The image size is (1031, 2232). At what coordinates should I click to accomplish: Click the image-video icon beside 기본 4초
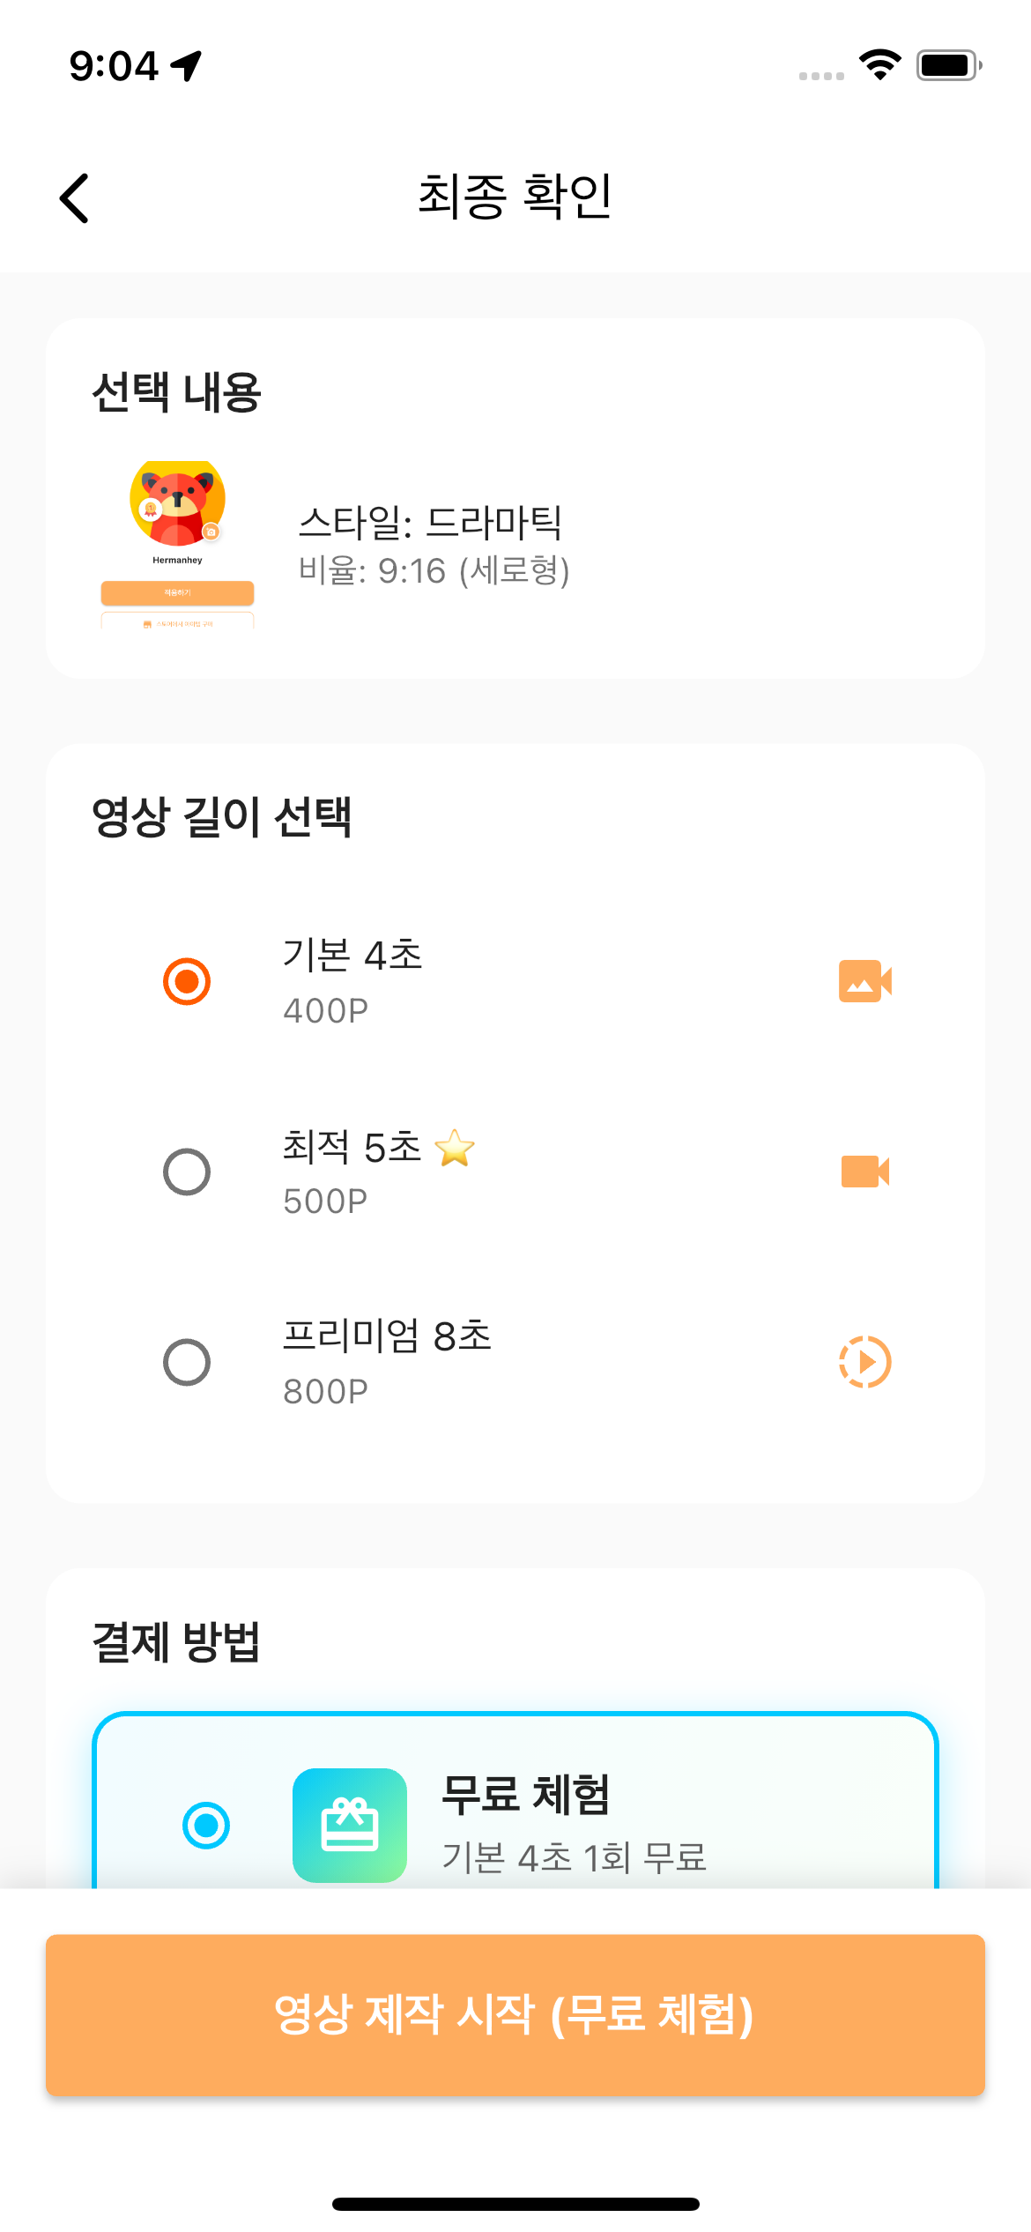coord(864,981)
